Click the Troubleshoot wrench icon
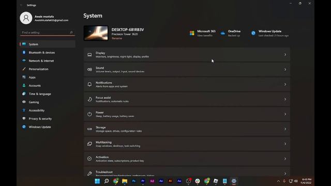Image resolution: width=331 pixels, height=186 pixels. pyautogui.click(x=89, y=174)
